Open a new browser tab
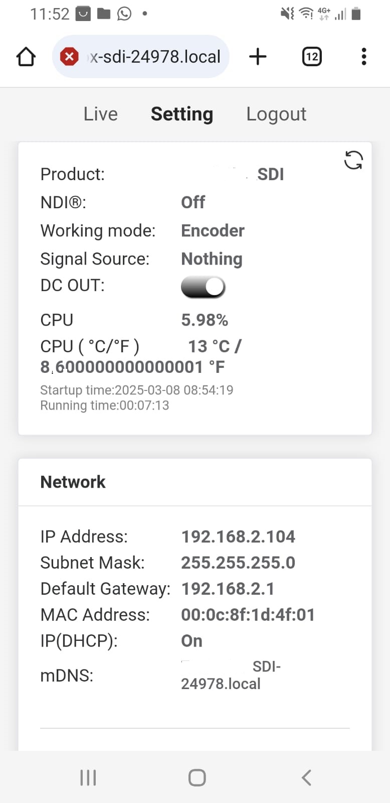This screenshot has width=390, height=803. (258, 57)
